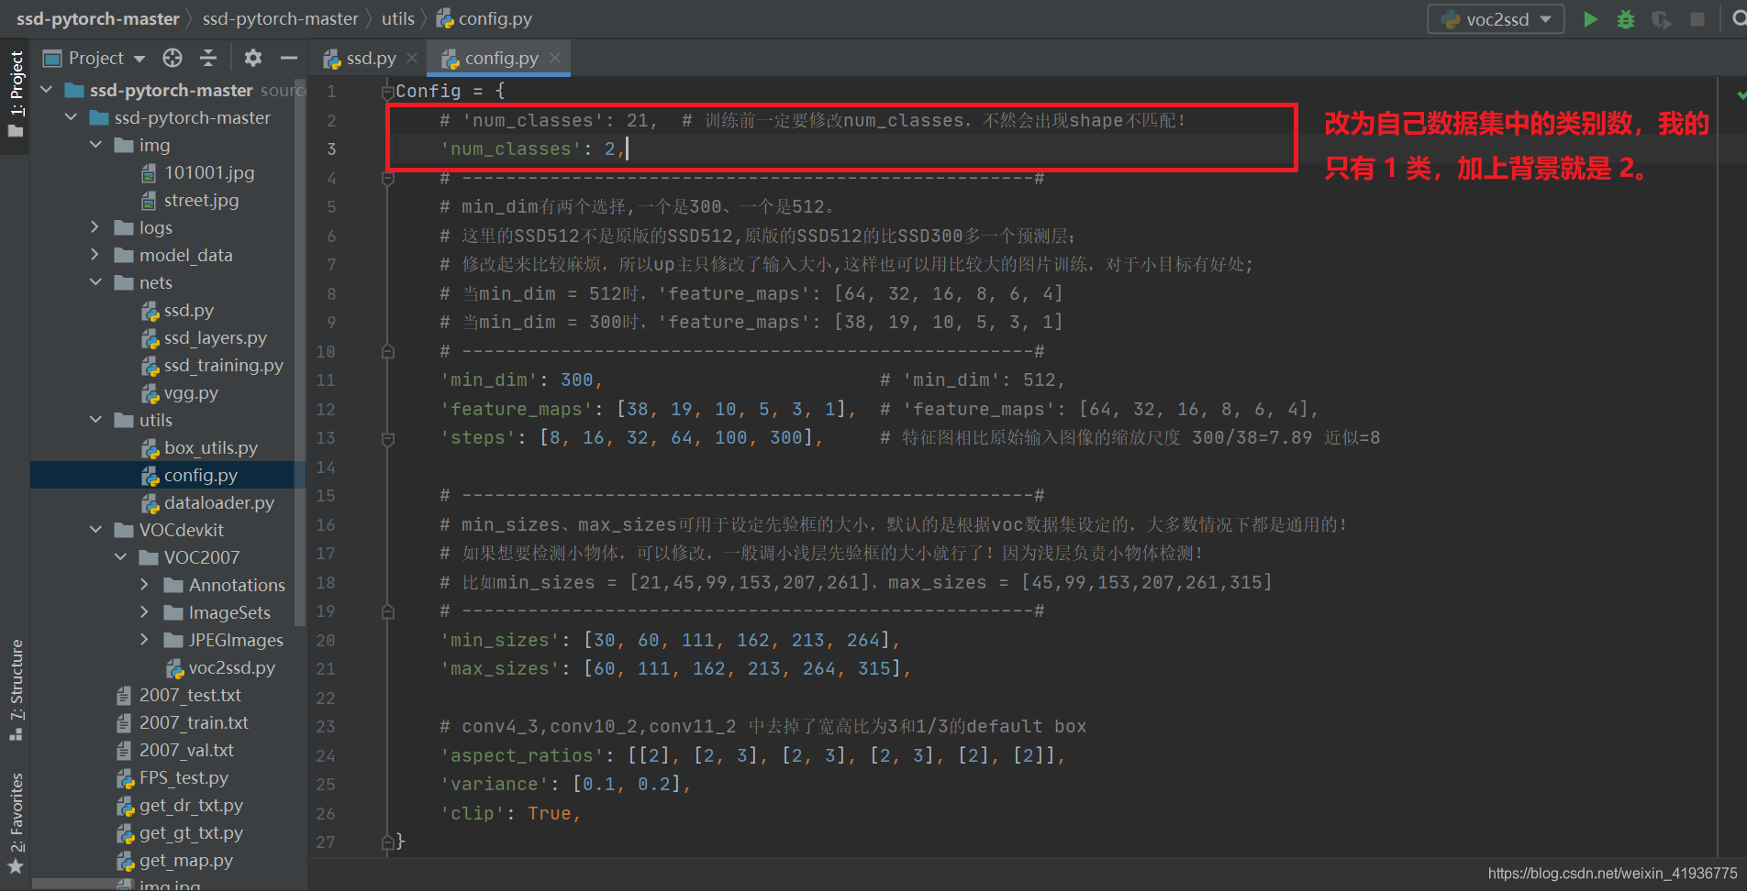Fold the Config dictionary at line 1

click(387, 91)
